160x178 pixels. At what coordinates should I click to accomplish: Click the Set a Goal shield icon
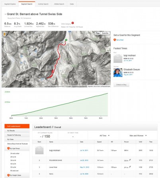click(115, 40)
